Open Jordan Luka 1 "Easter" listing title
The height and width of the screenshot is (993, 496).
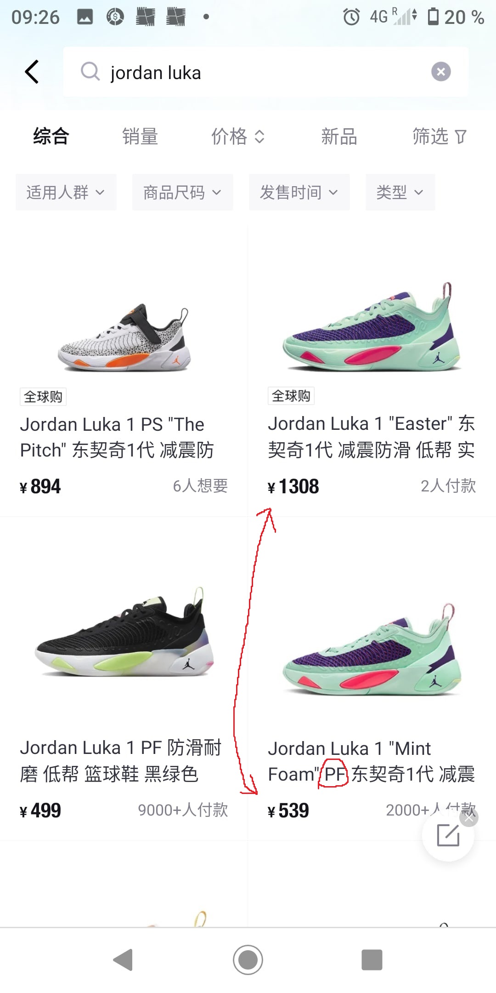point(372,437)
